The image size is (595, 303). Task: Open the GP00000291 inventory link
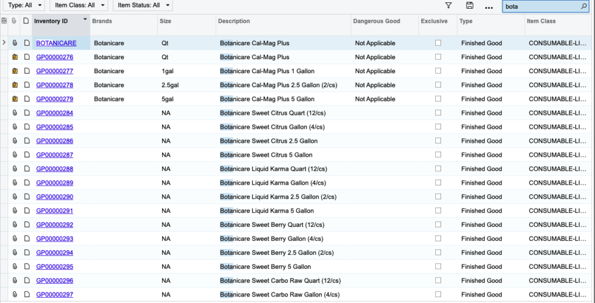55,211
